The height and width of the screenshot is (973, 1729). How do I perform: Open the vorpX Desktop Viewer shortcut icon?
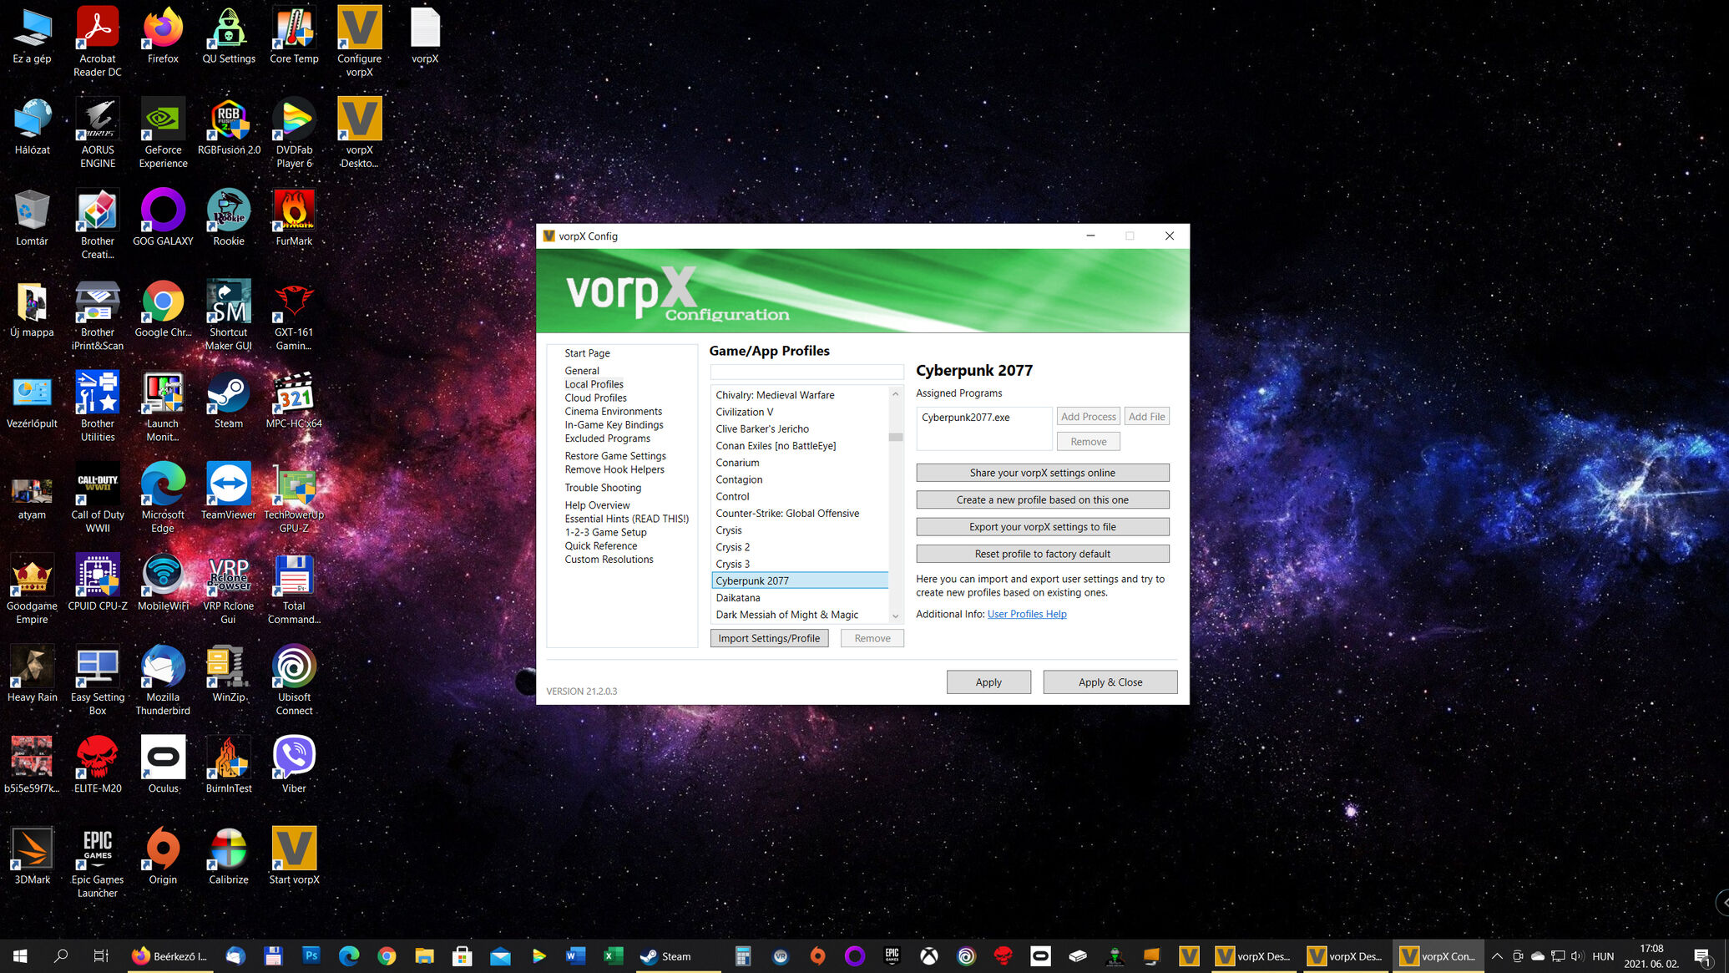tap(359, 132)
